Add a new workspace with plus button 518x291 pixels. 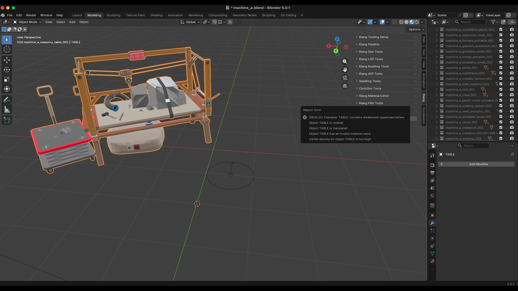coord(302,15)
